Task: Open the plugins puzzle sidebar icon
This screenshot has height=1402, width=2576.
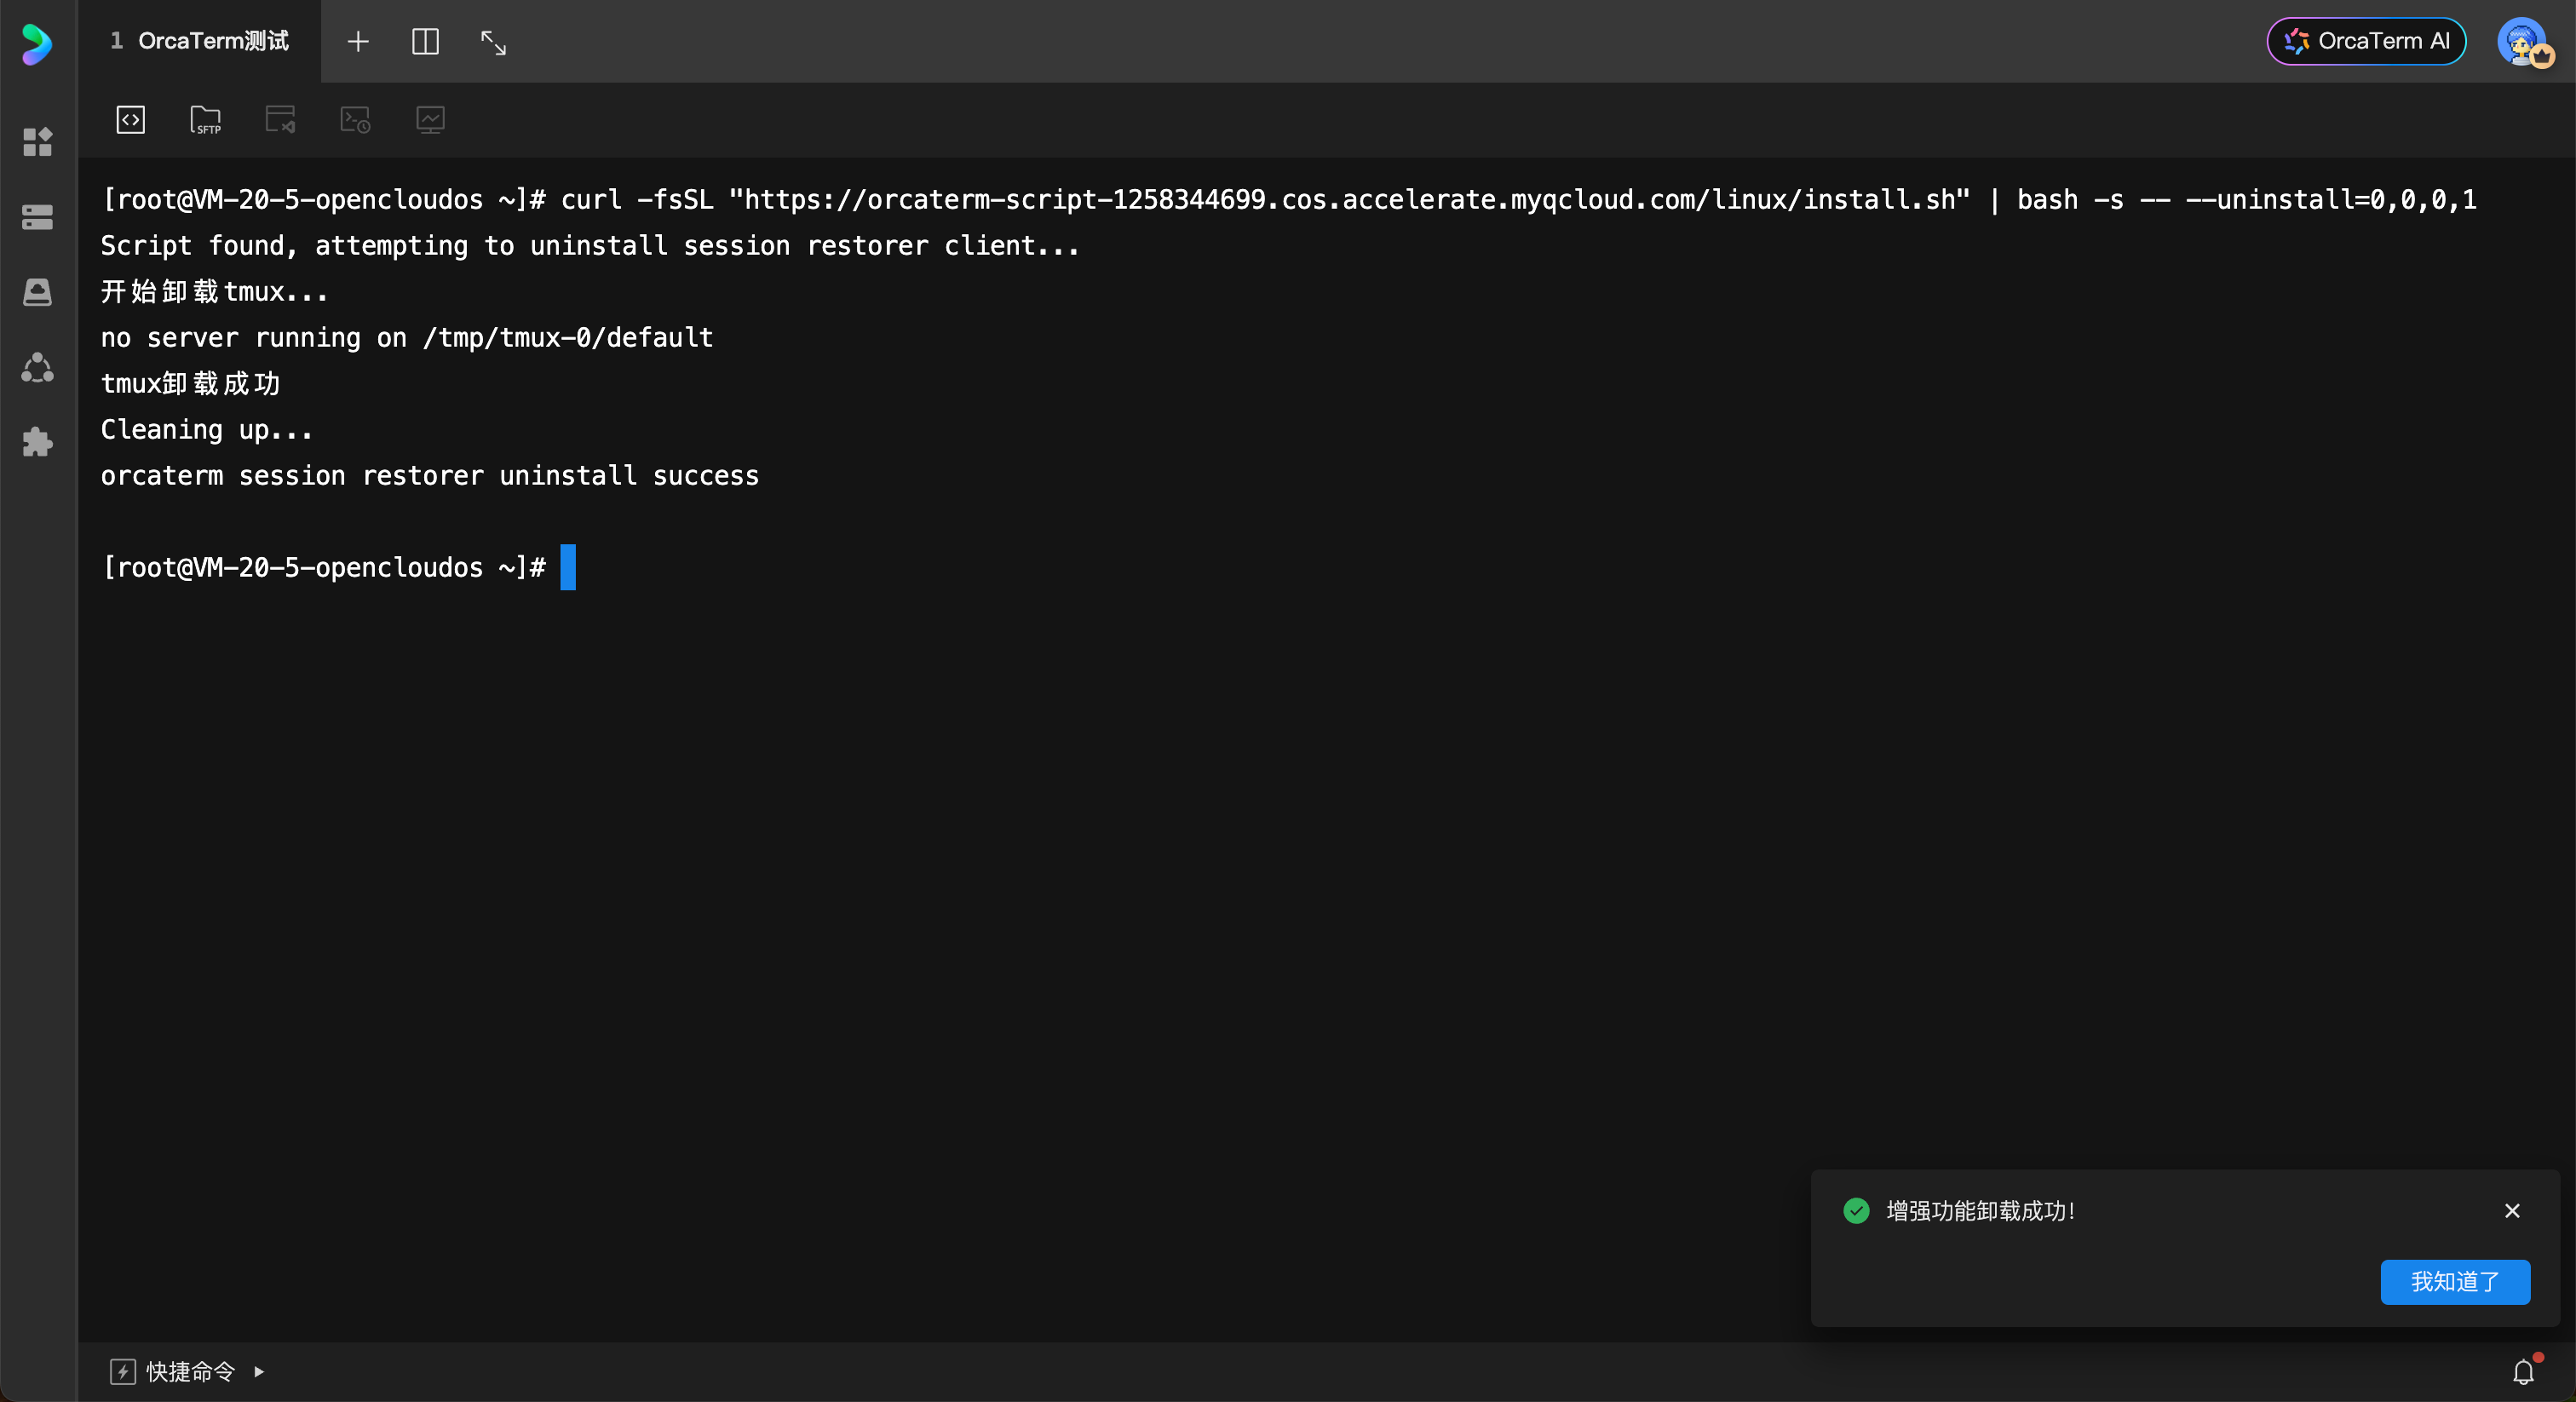Action: coord(37,442)
